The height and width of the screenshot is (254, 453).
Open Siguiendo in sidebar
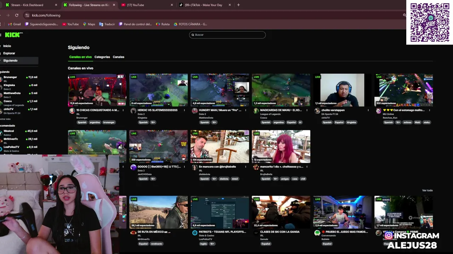[19, 60]
